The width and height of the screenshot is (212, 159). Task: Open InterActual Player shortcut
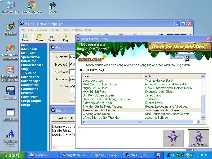click(10, 138)
